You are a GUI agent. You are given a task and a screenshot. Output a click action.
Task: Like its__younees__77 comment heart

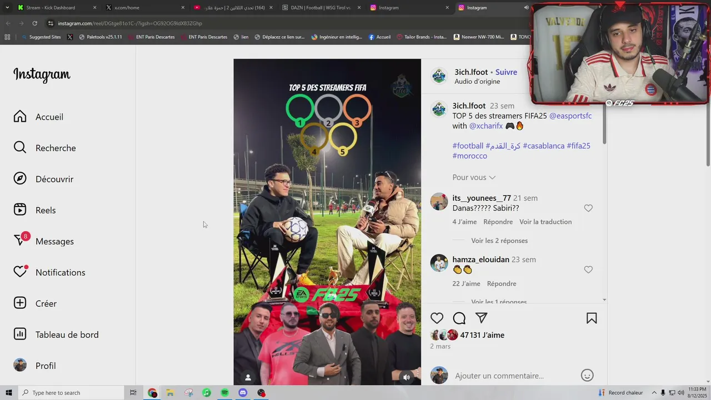click(x=588, y=208)
